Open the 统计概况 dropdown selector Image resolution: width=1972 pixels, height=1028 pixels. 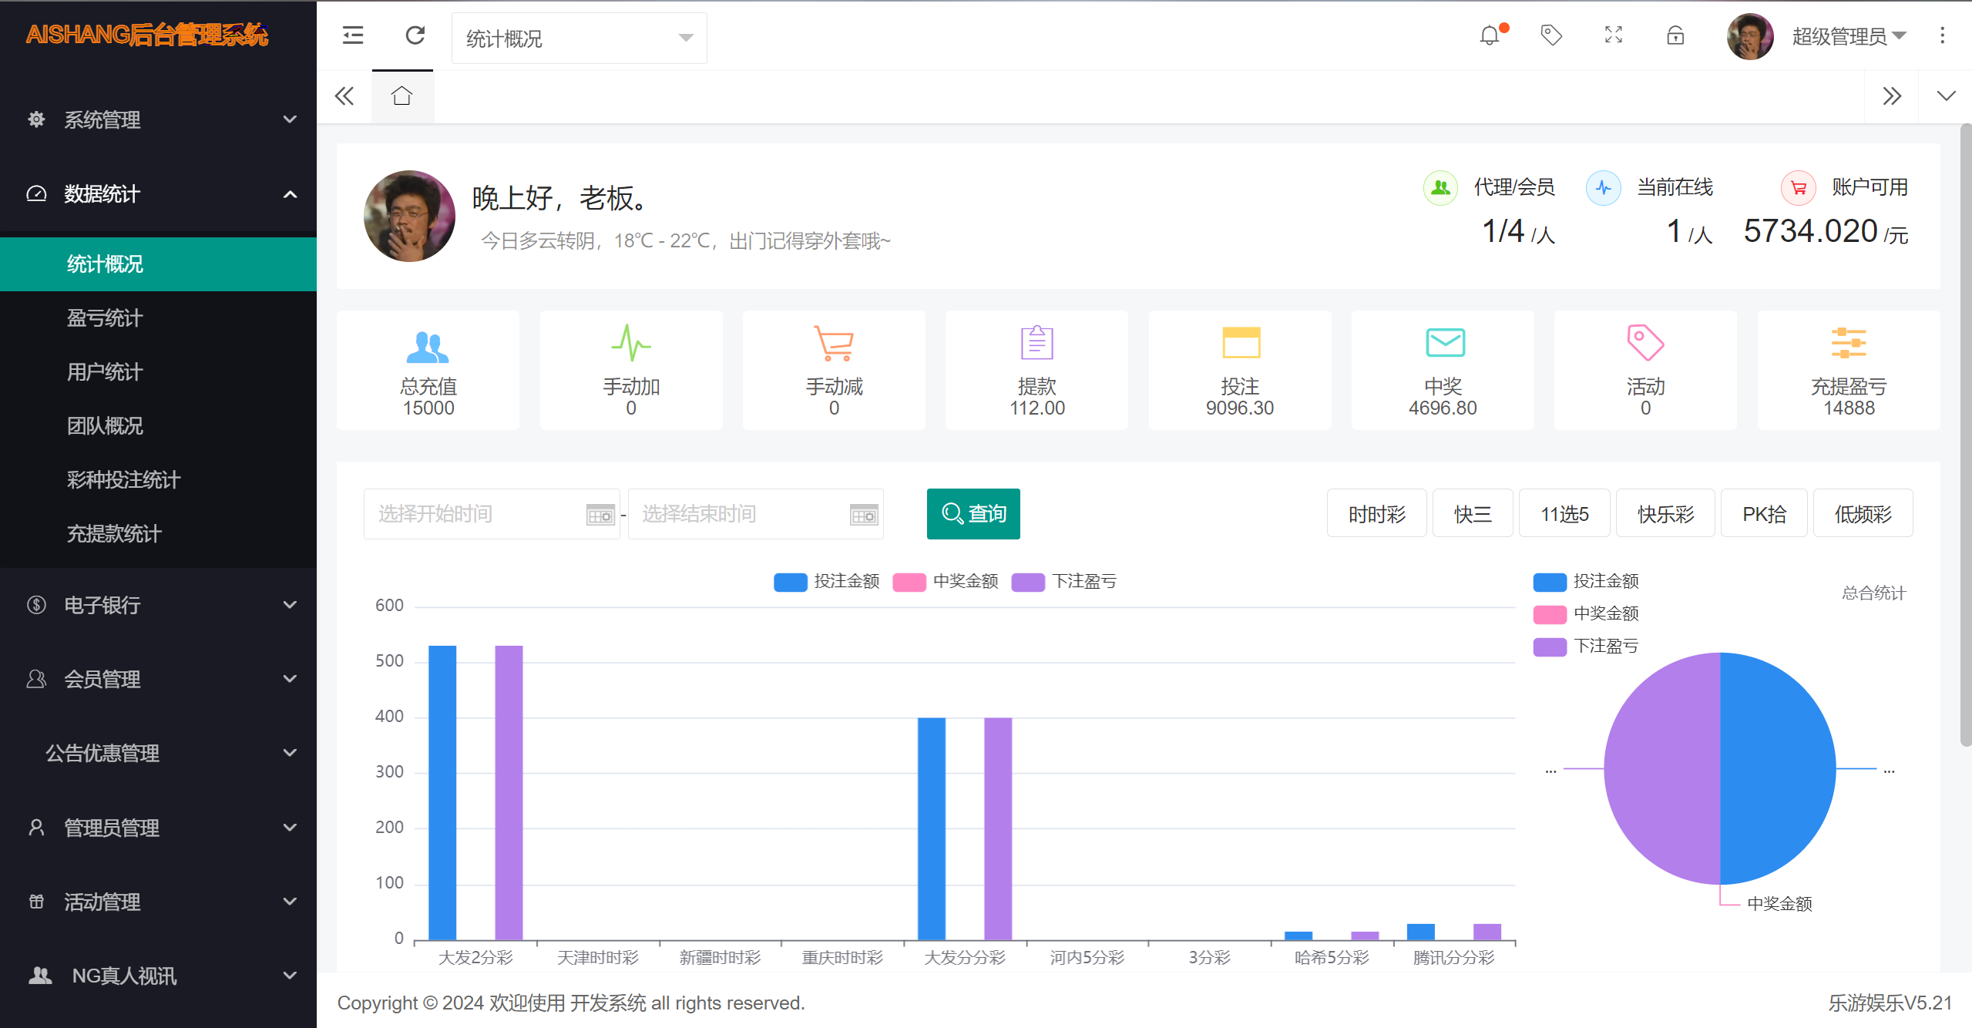(x=579, y=38)
